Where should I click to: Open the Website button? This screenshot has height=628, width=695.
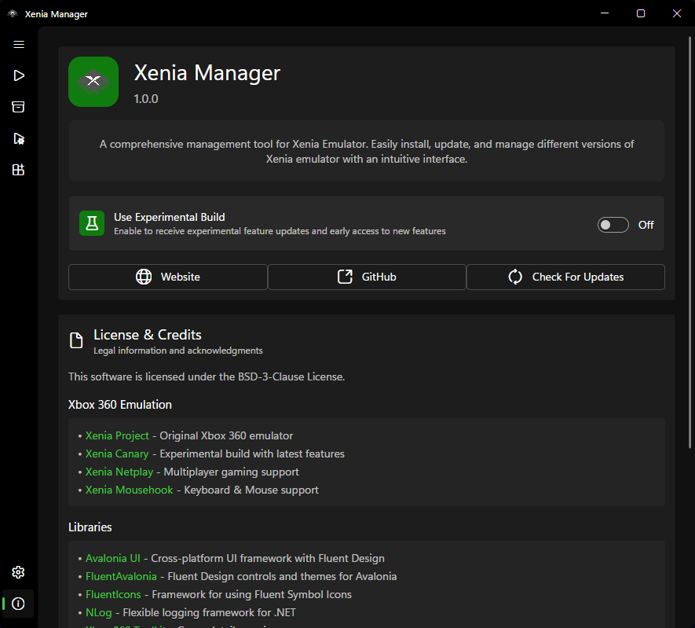pos(168,277)
